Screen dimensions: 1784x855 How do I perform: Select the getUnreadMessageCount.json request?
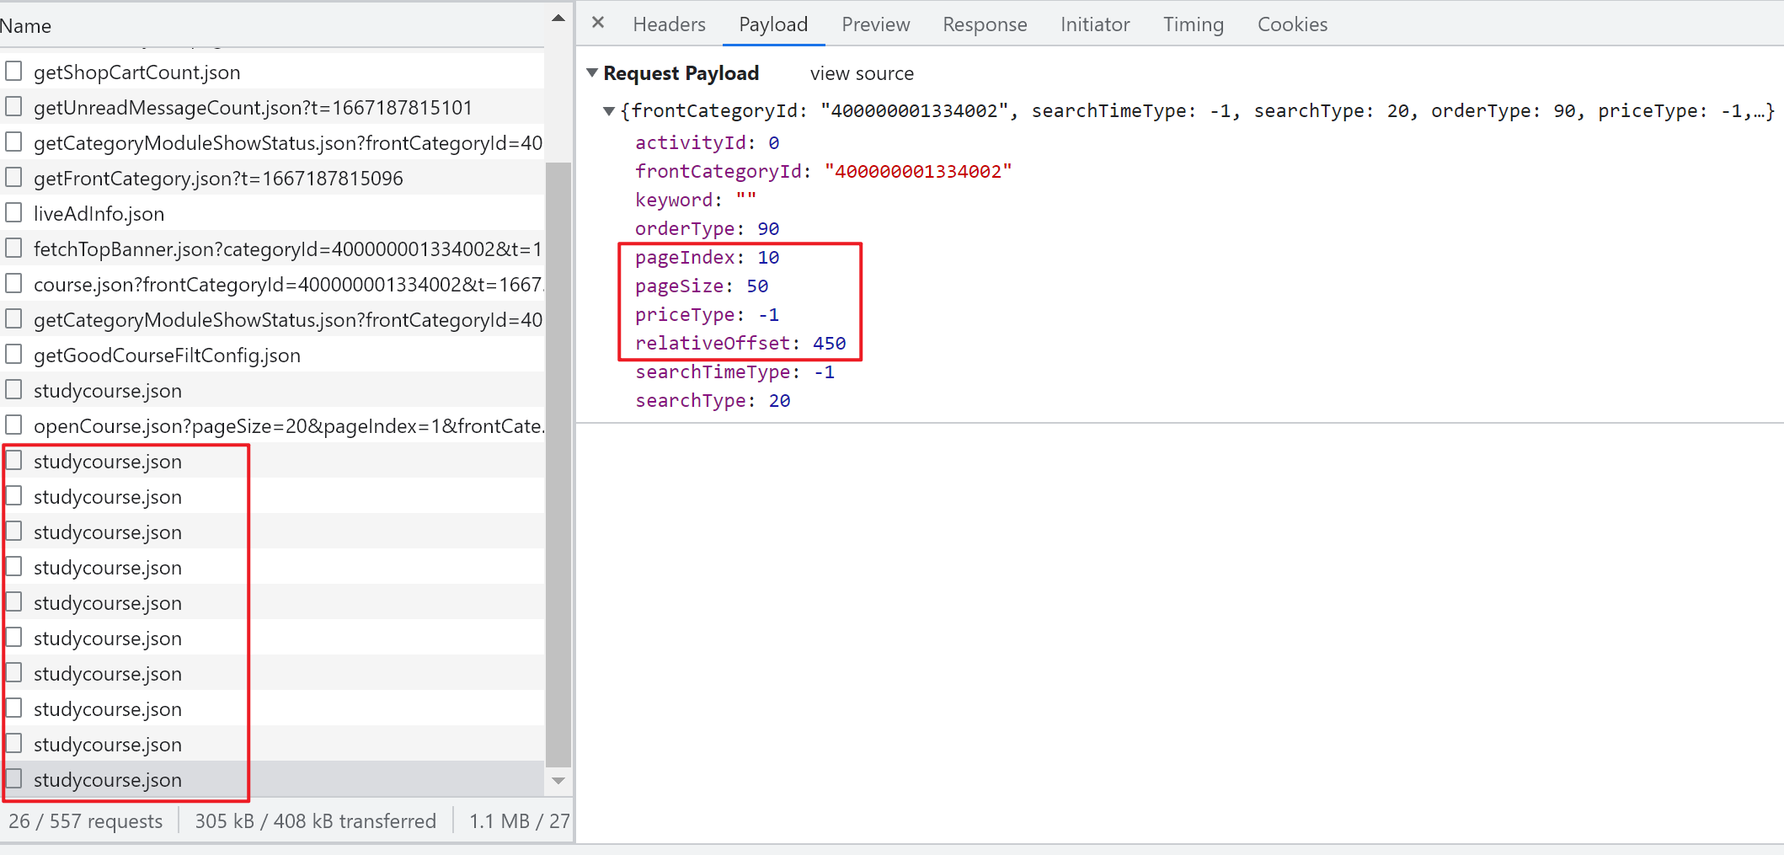[x=253, y=108]
